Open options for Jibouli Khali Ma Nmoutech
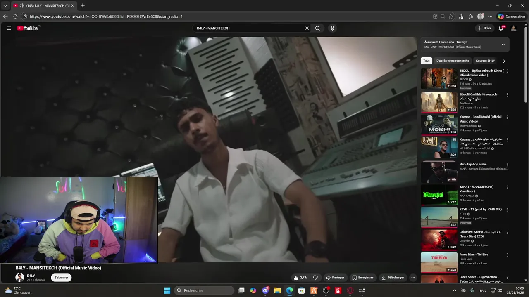Viewport: 529px width, 297px height. (508, 94)
